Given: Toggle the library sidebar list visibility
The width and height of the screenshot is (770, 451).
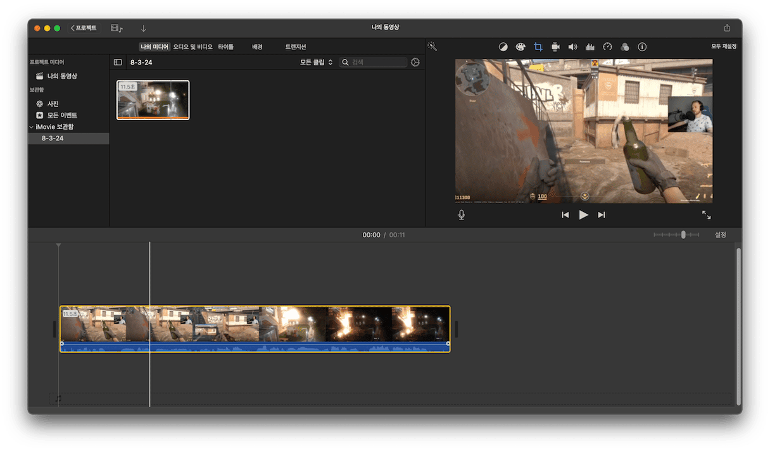Looking at the screenshot, I should click(118, 63).
